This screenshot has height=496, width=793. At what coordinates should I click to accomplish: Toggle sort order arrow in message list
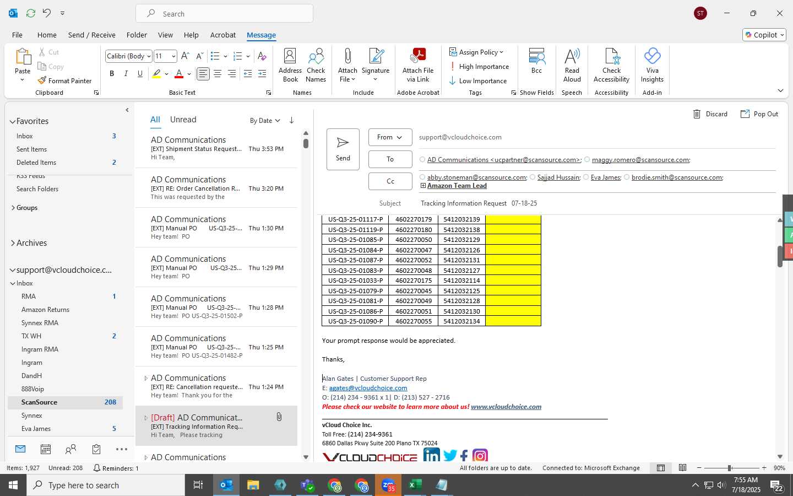pyautogui.click(x=291, y=120)
